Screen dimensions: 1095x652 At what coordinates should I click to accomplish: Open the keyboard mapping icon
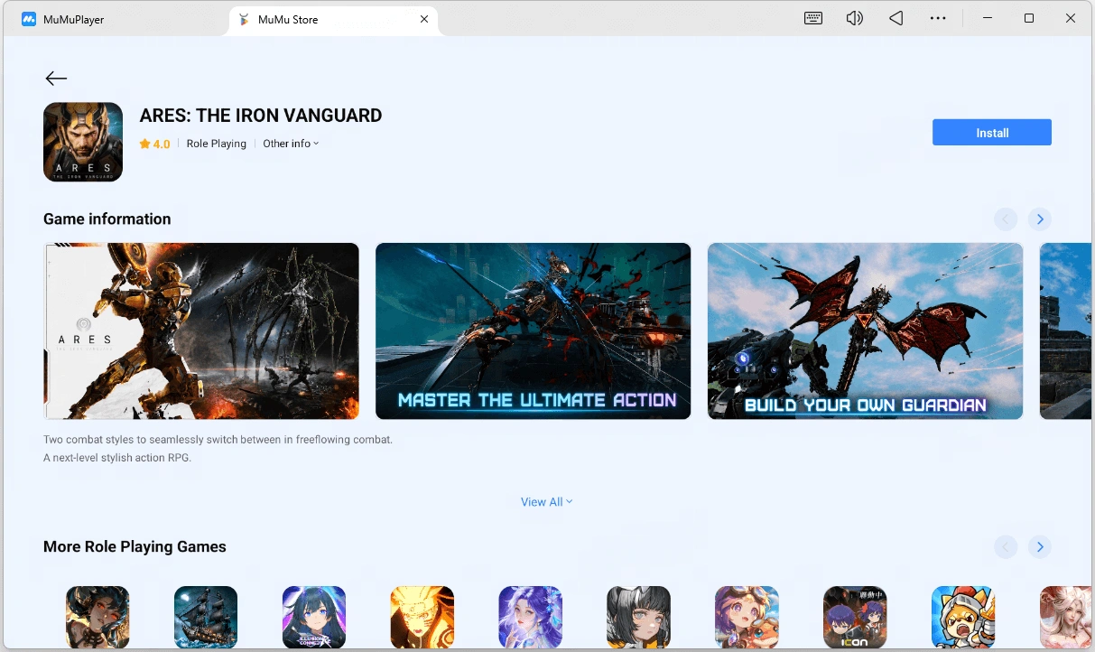pos(813,18)
